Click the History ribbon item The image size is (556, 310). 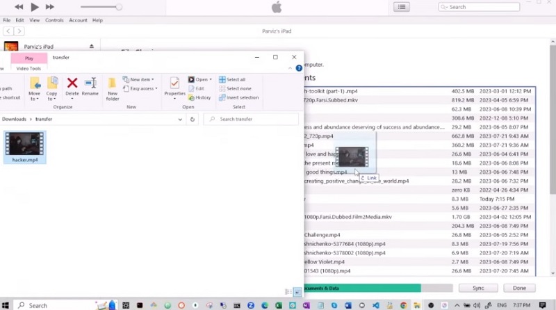point(199,97)
